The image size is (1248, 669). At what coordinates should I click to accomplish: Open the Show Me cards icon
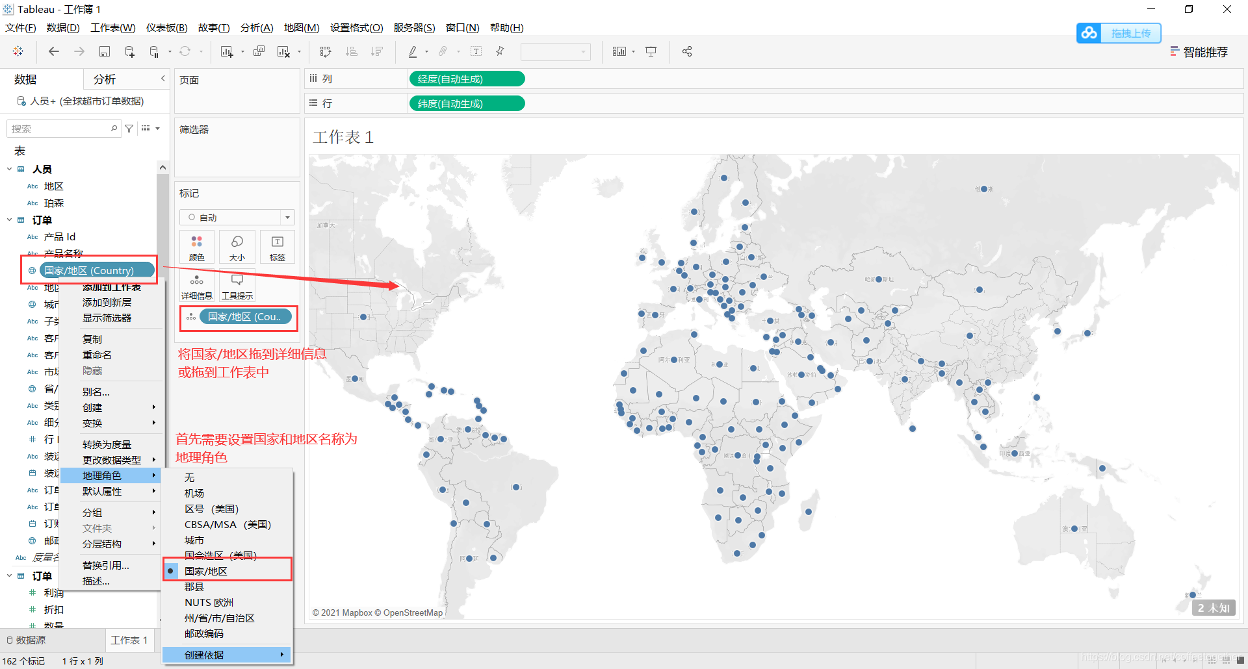point(619,51)
